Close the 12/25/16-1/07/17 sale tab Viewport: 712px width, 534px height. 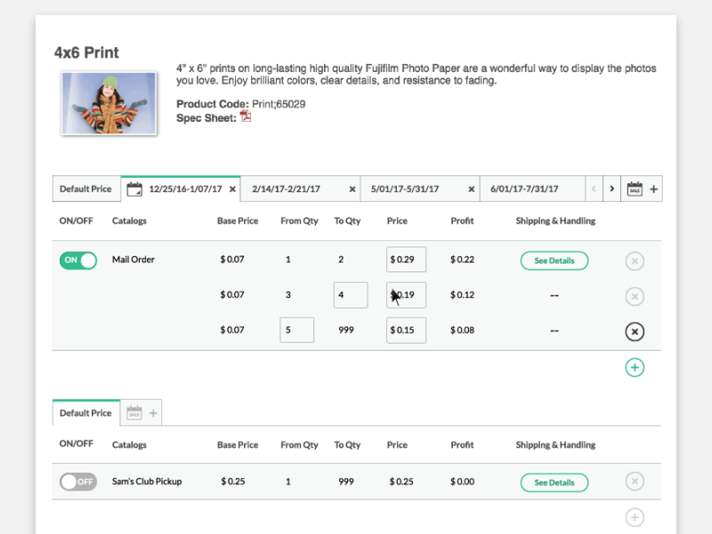click(x=232, y=190)
